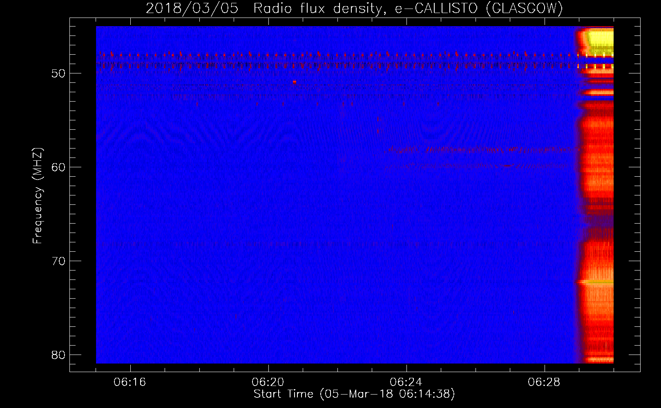Click the 50 frequency tick label
Viewport: 661px width, 408px height.
tap(58, 73)
